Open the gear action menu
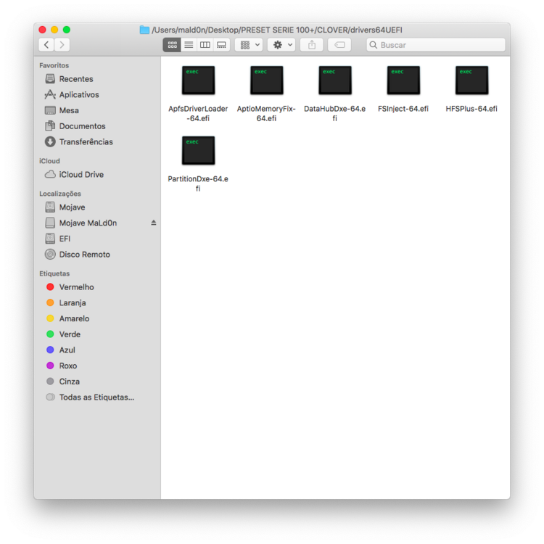This screenshot has height=544, width=544. [x=281, y=45]
